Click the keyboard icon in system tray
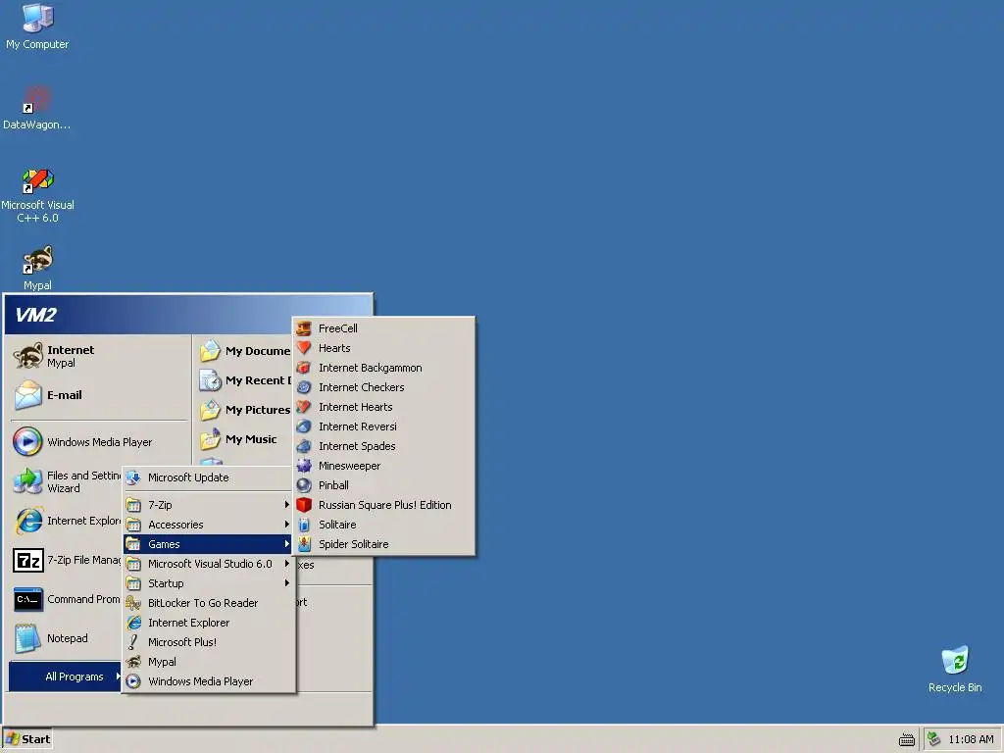Viewport: 1004px width, 753px height. click(907, 739)
